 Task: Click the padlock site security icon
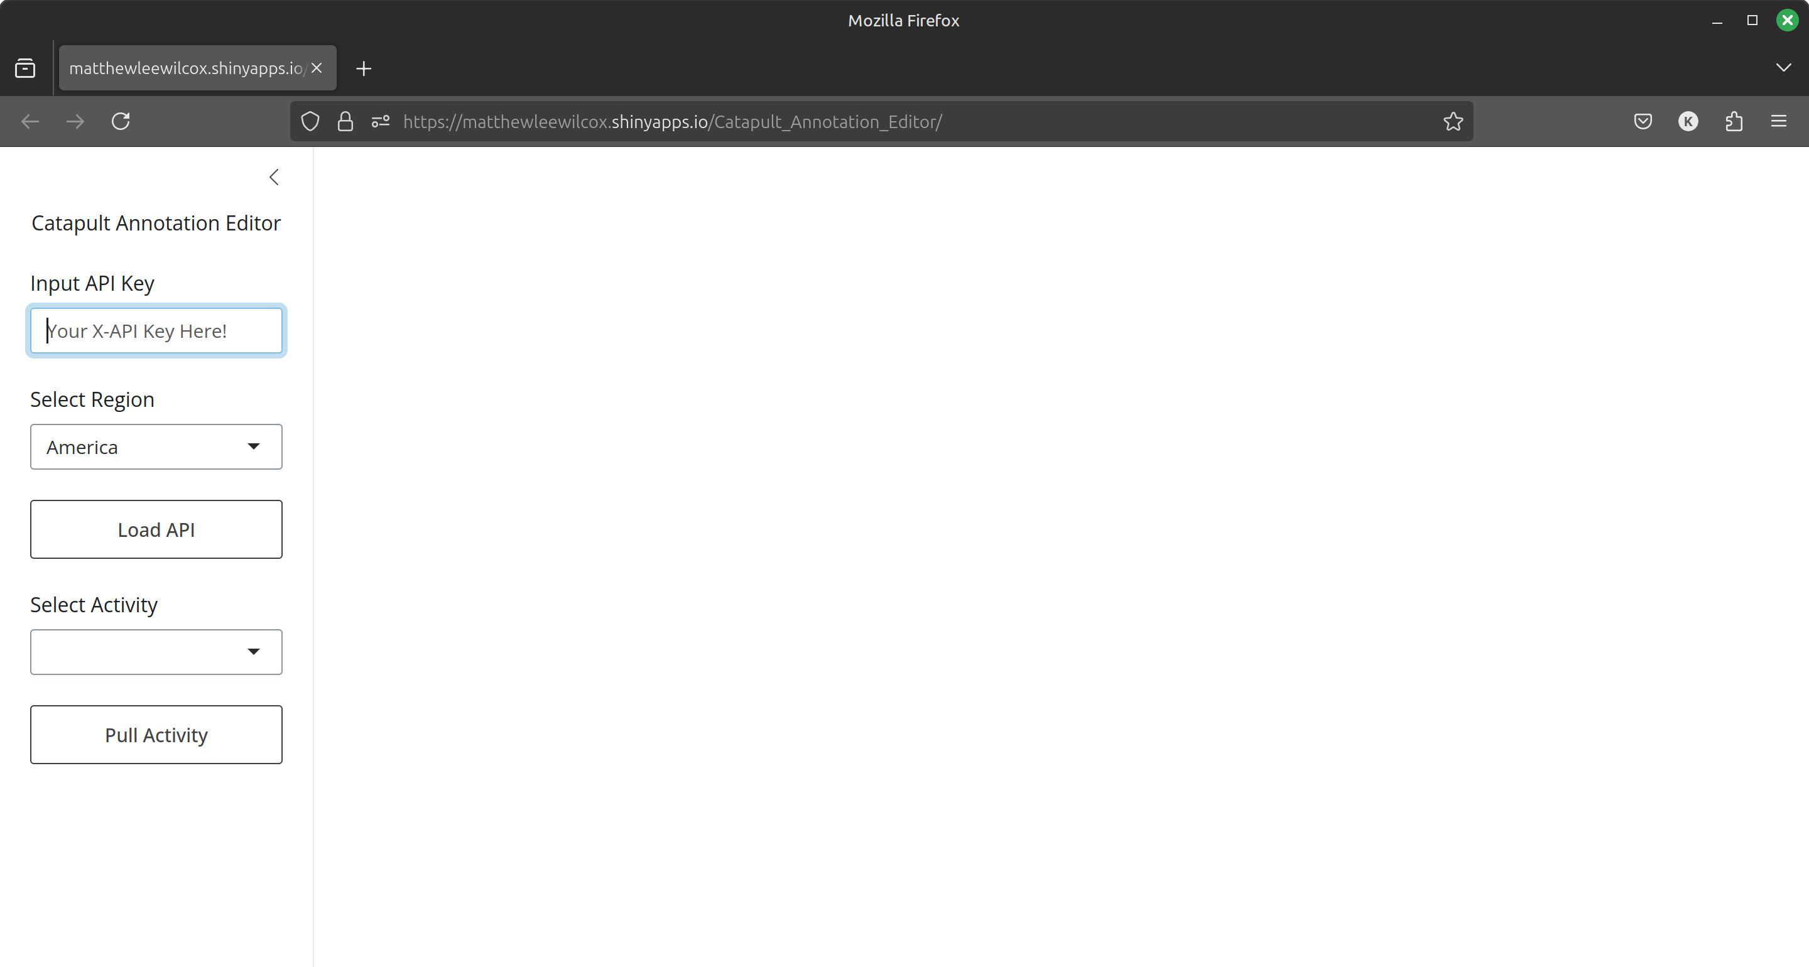click(345, 121)
